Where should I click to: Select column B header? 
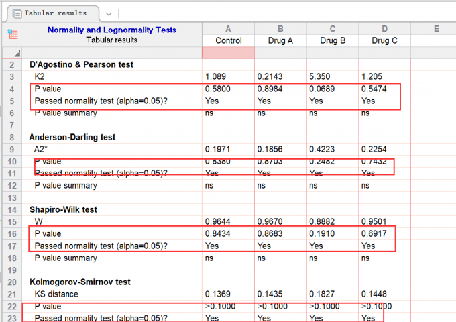coord(280,29)
